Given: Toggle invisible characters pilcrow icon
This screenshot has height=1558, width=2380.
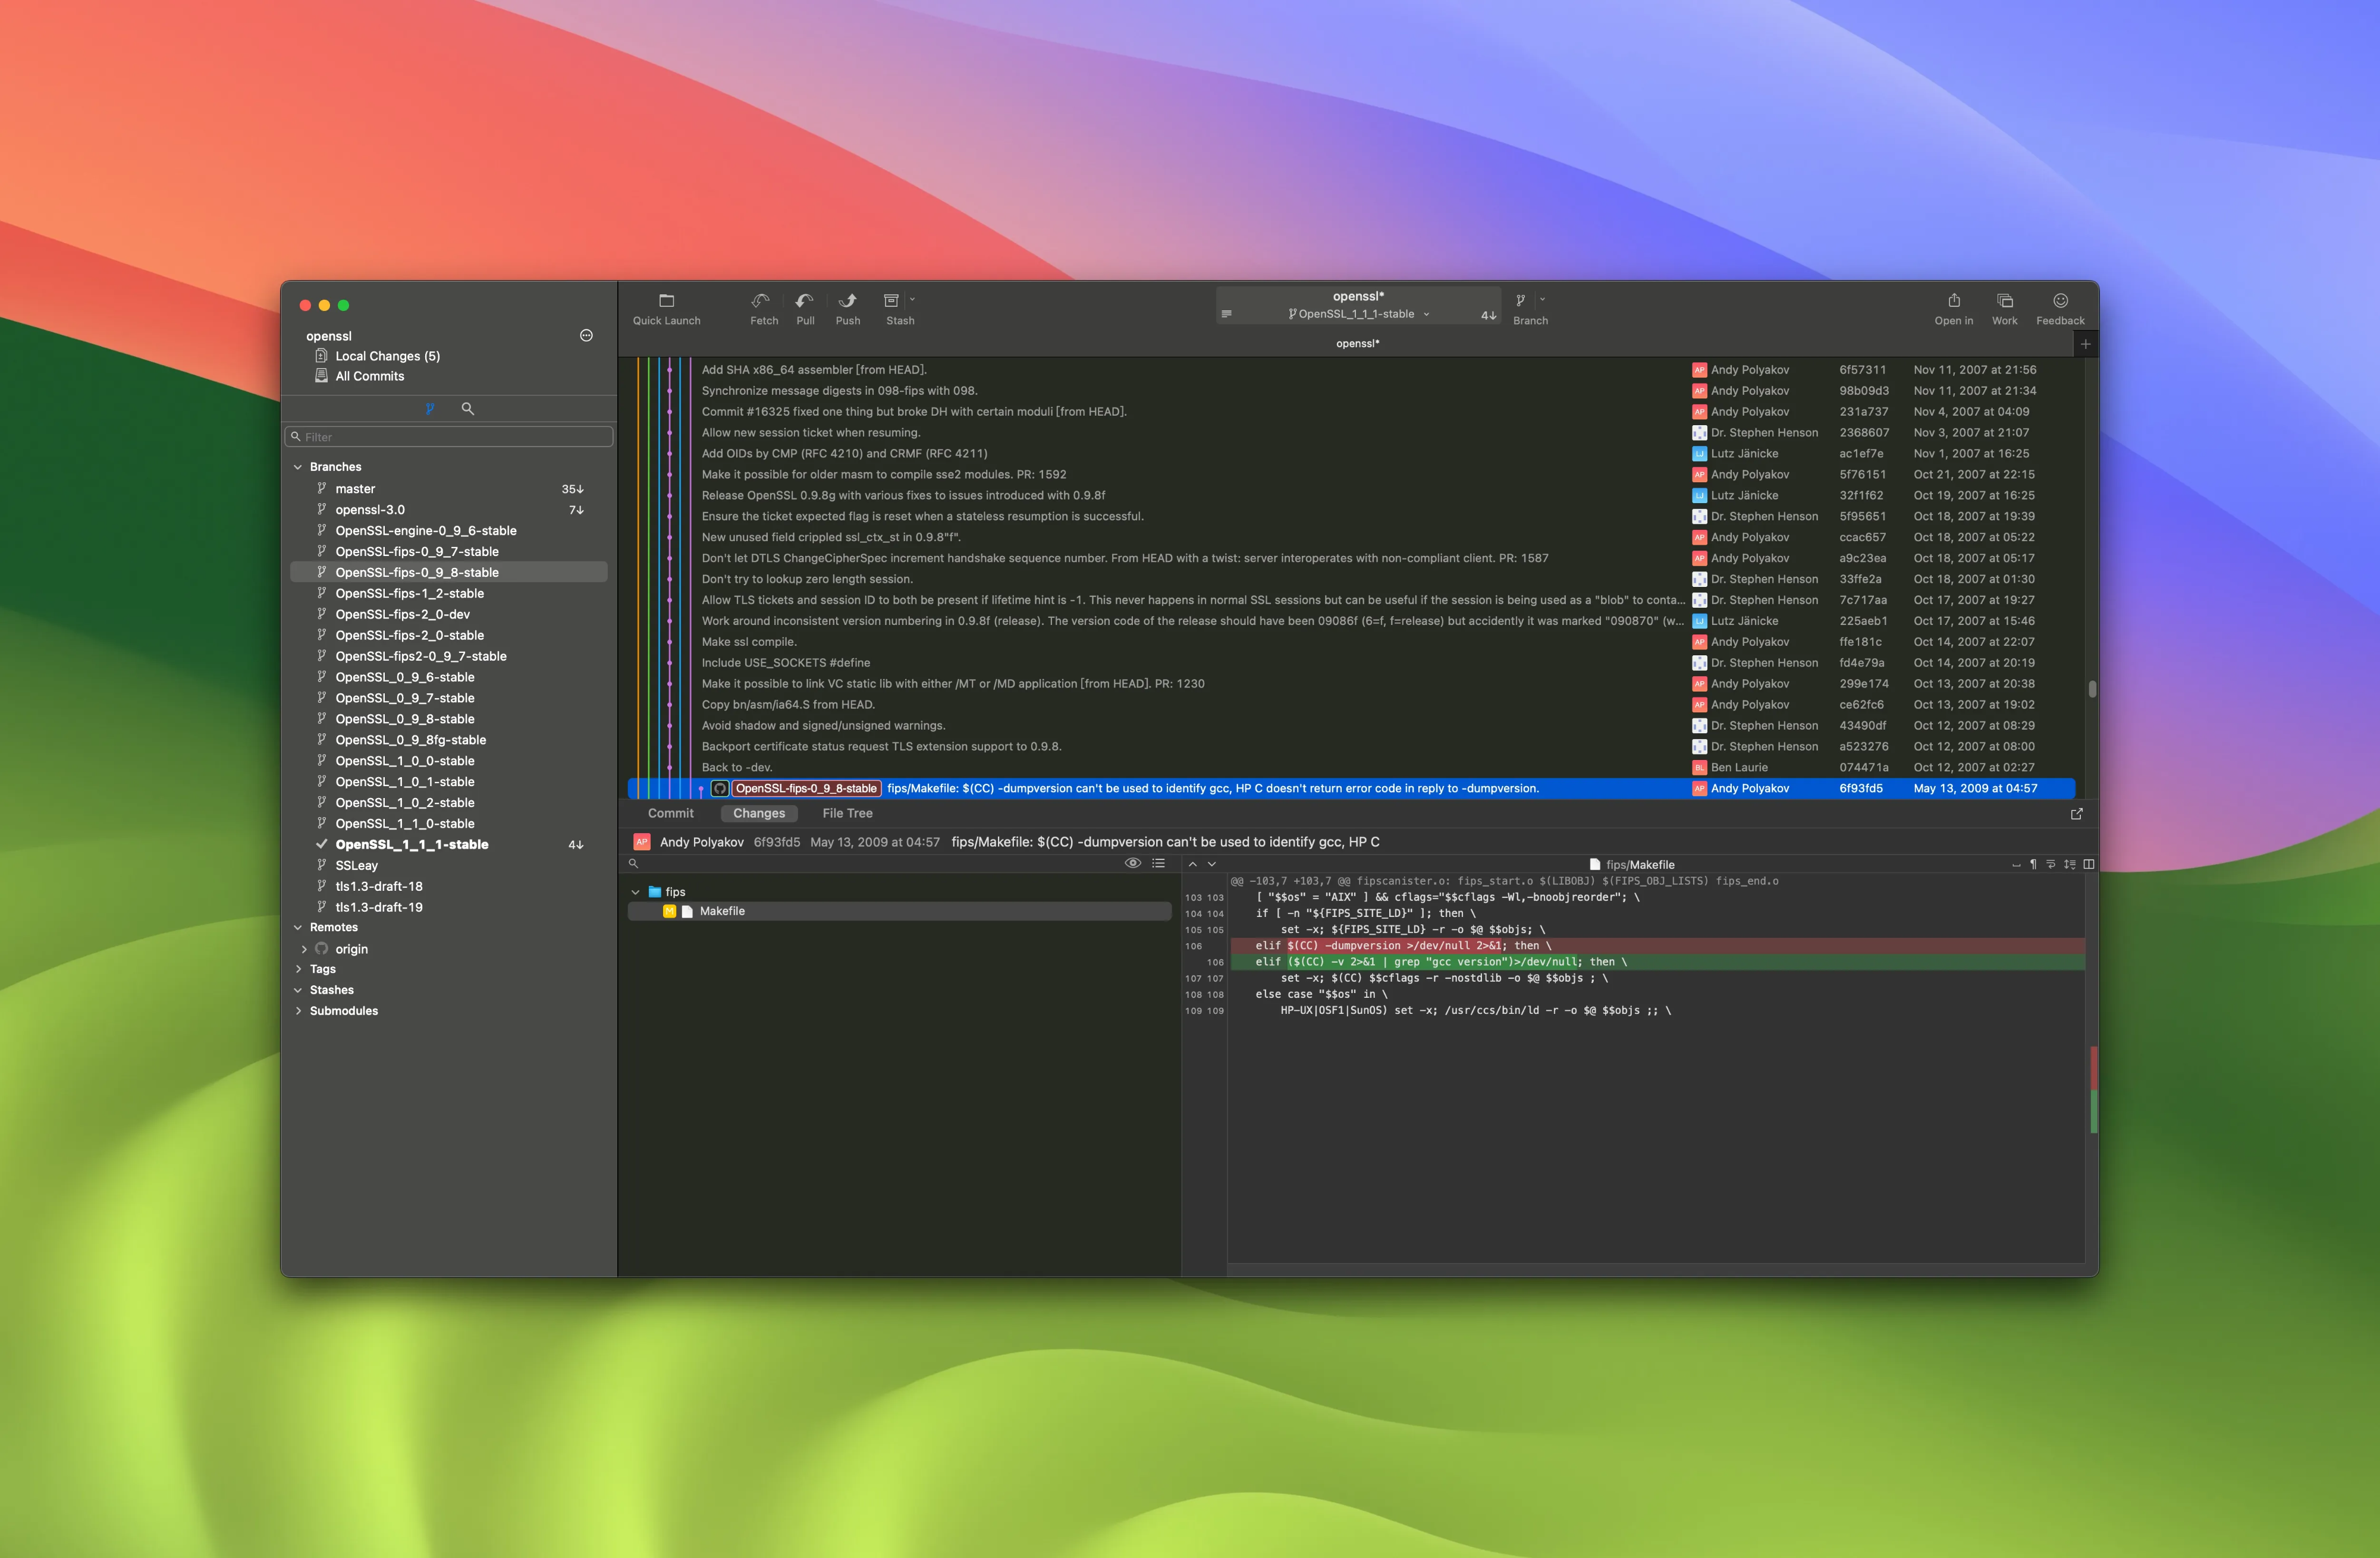Looking at the screenshot, I should click(2033, 864).
